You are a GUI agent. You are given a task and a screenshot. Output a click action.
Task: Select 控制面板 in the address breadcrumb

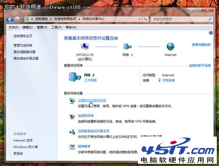point(42,19)
